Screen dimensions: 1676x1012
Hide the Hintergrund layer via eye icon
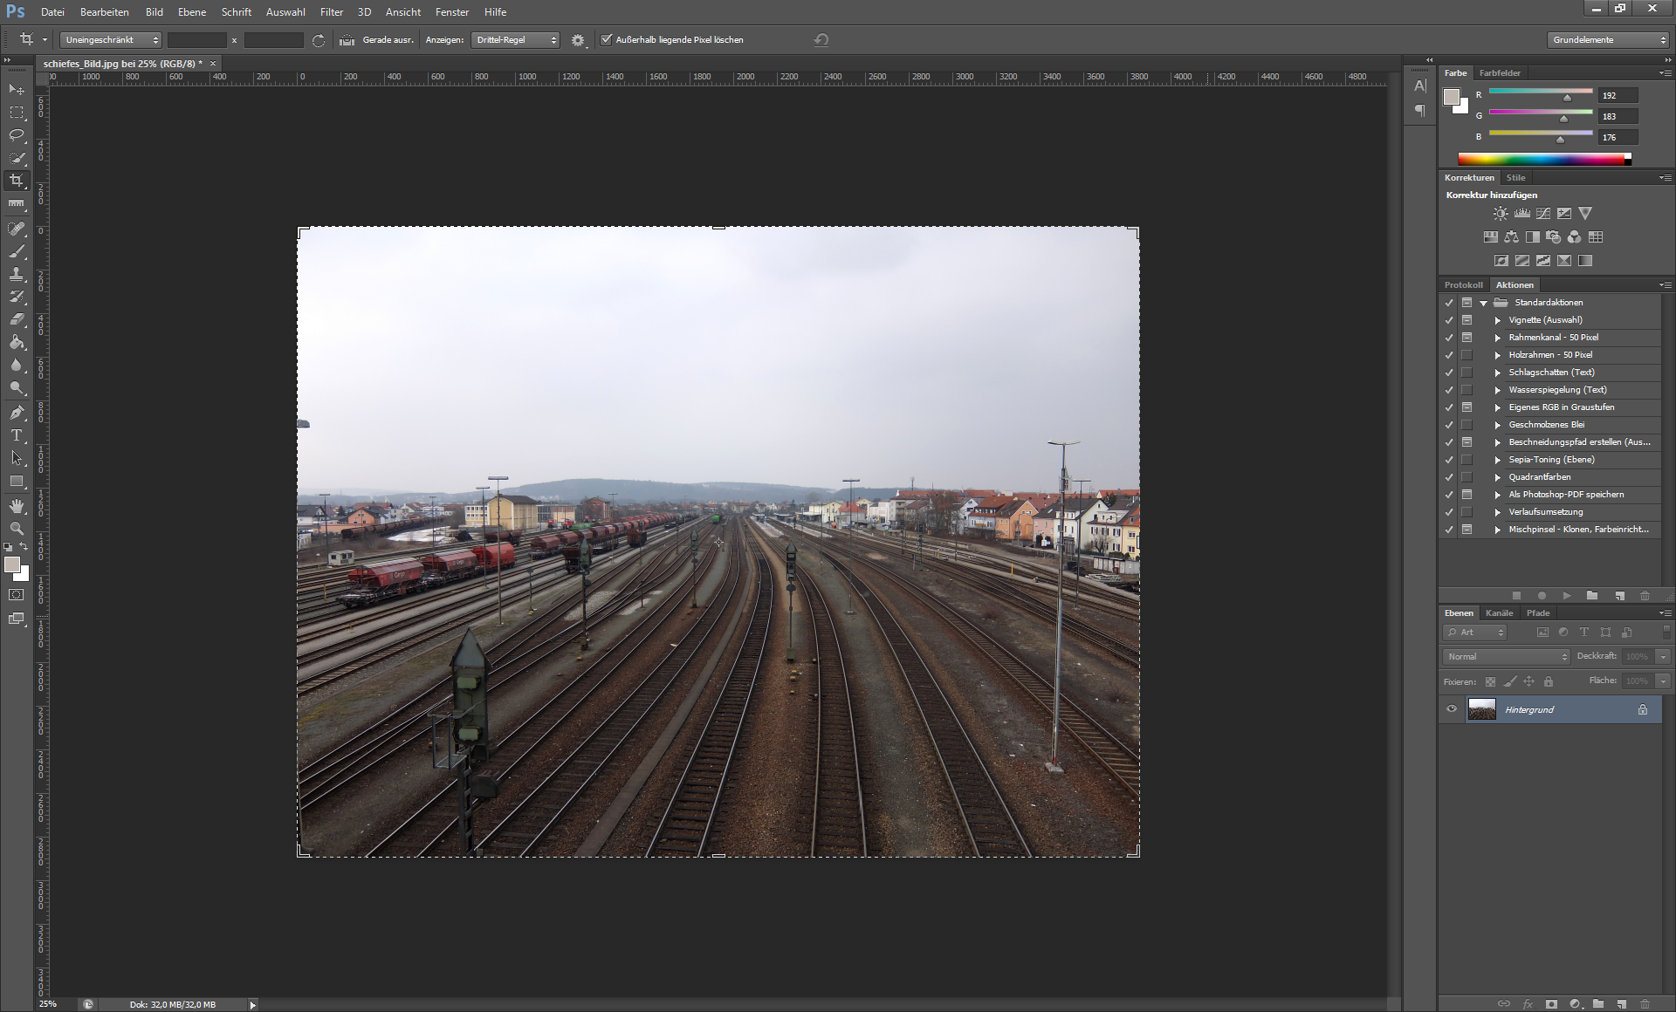[x=1452, y=709]
